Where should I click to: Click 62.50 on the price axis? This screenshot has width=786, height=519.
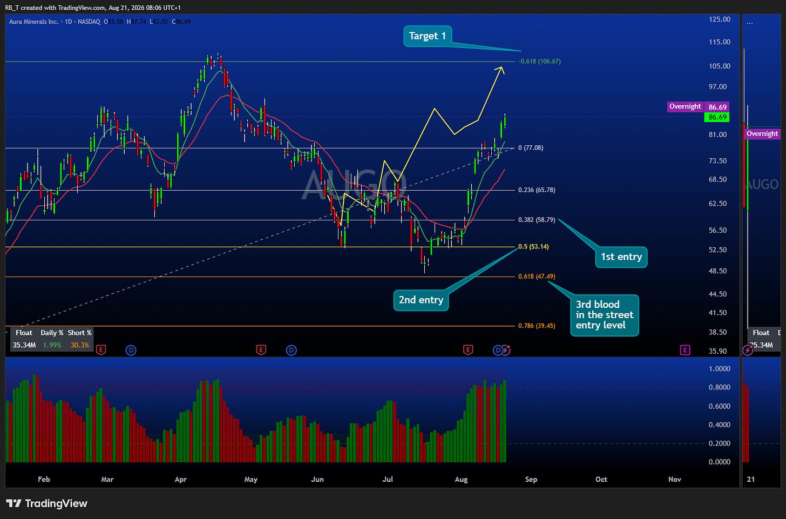pos(718,204)
